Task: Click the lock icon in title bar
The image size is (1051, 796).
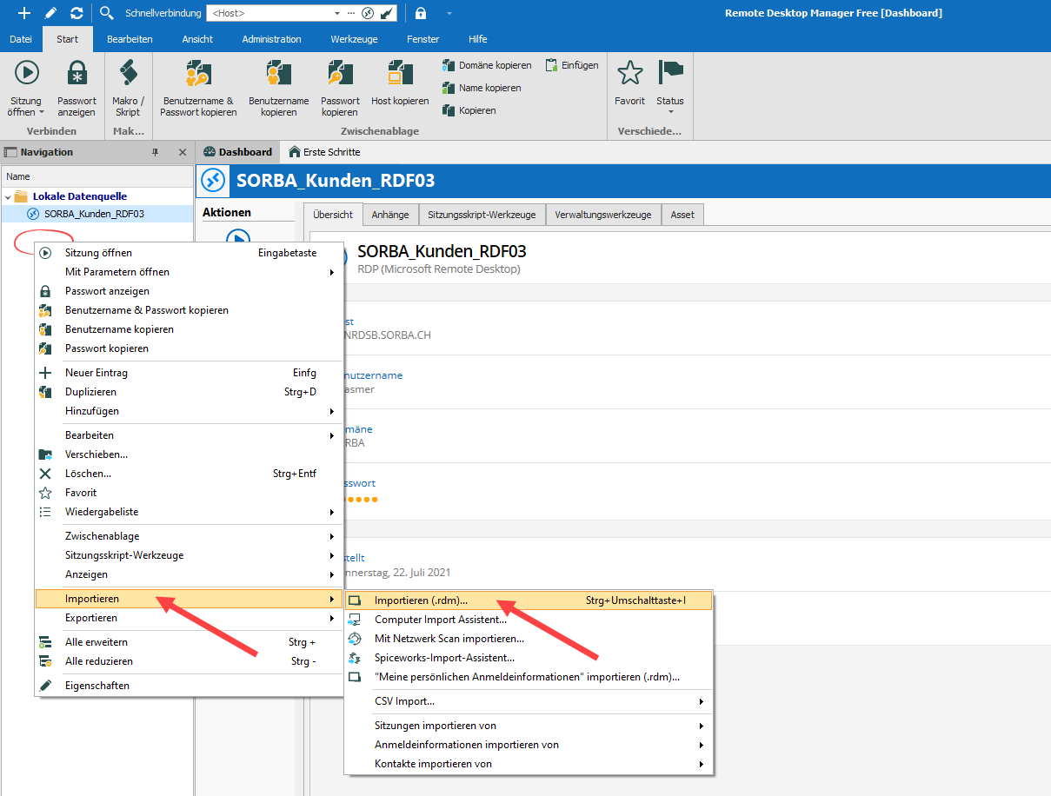Action: point(421,13)
